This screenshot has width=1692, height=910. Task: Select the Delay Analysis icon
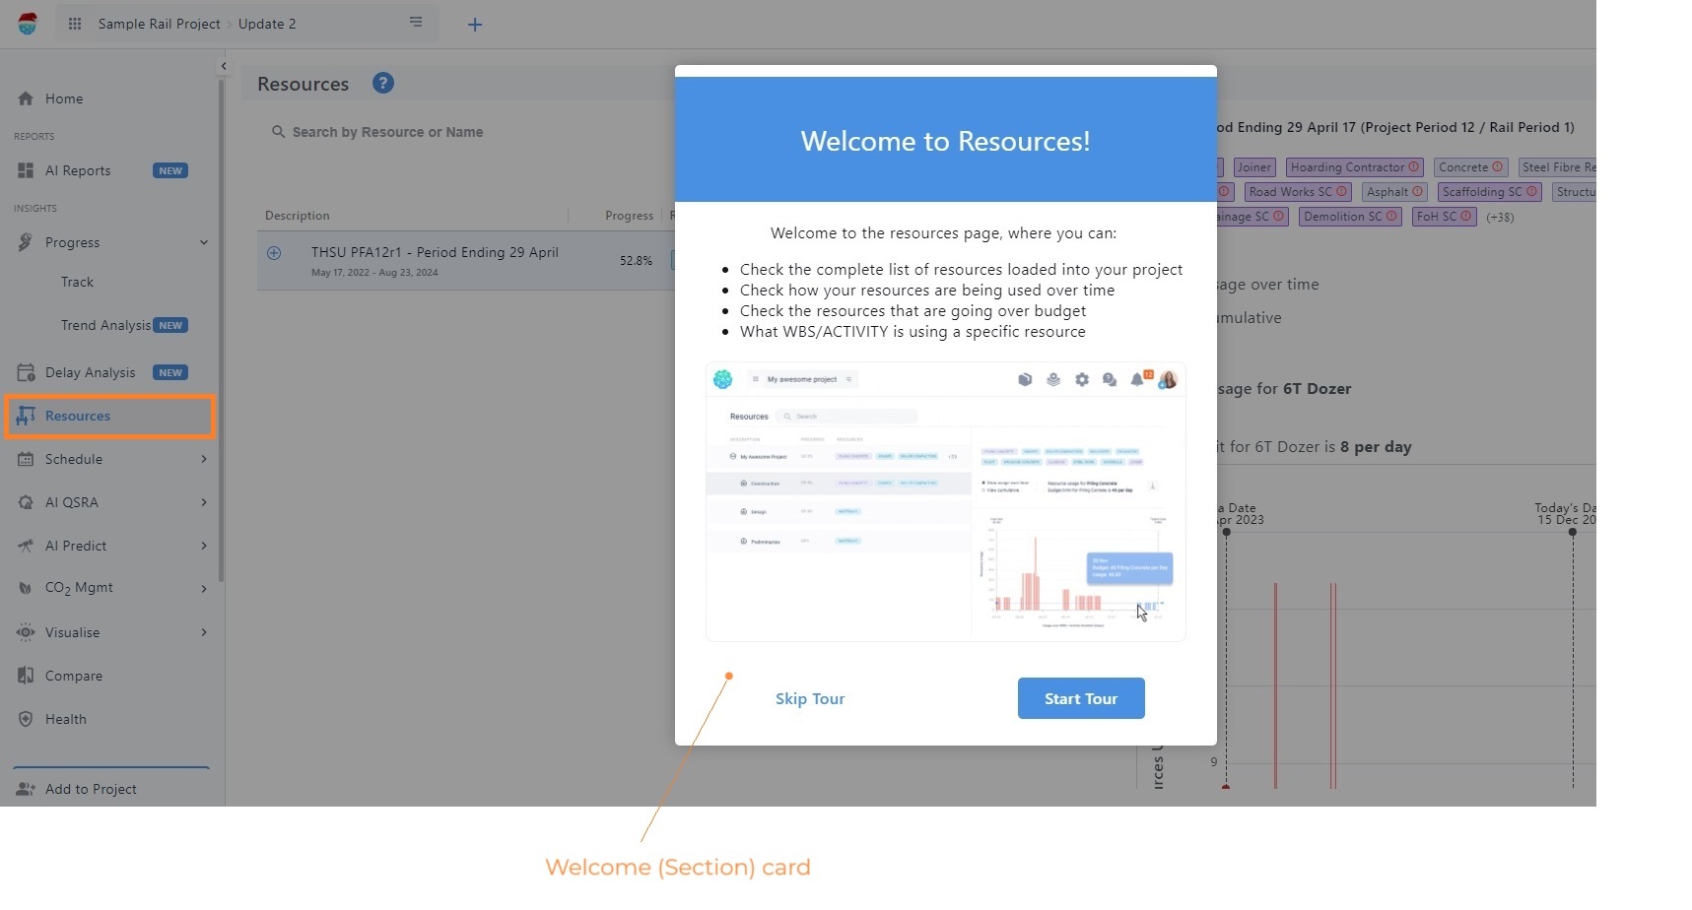click(x=26, y=372)
